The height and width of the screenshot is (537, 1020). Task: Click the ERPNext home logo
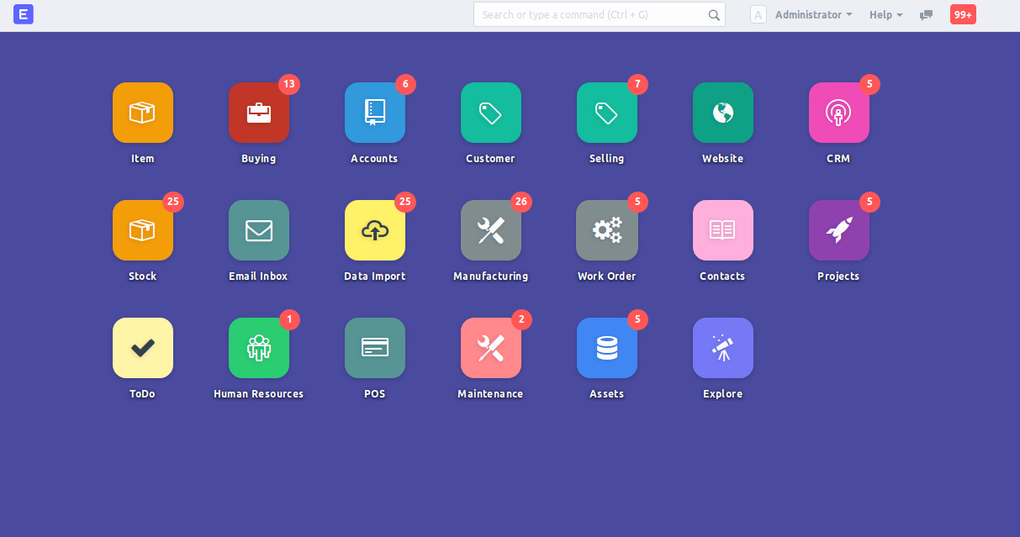pos(24,14)
